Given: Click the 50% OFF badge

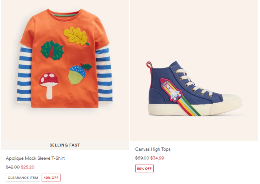Looking at the screenshot, I should click(x=144, y=168).
